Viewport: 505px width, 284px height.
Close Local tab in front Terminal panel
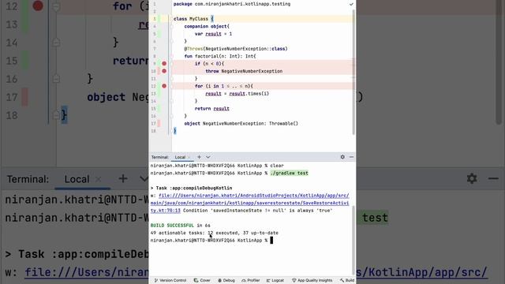[189, 157]
